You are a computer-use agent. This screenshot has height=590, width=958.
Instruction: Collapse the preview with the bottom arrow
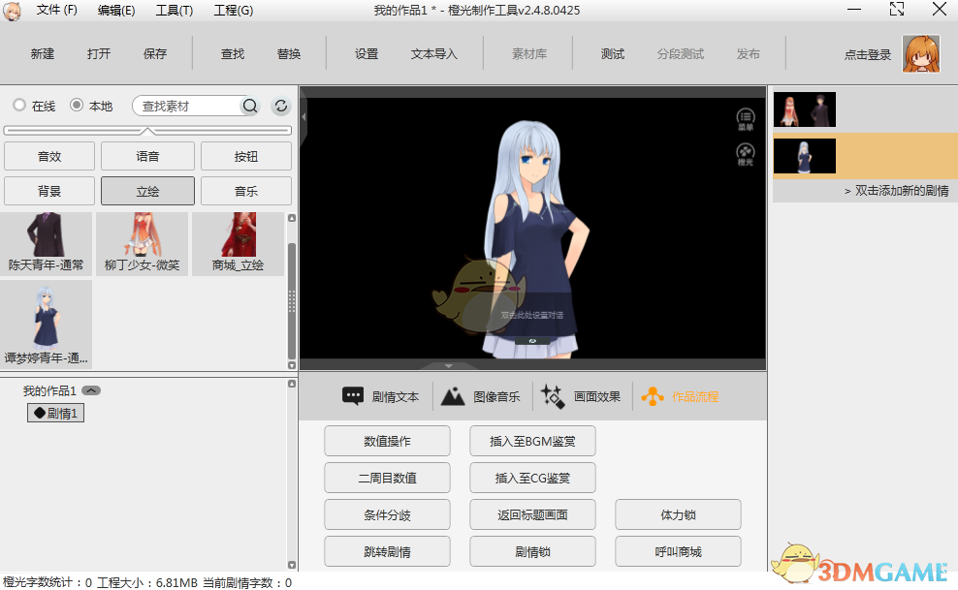[x=448, y=365]
